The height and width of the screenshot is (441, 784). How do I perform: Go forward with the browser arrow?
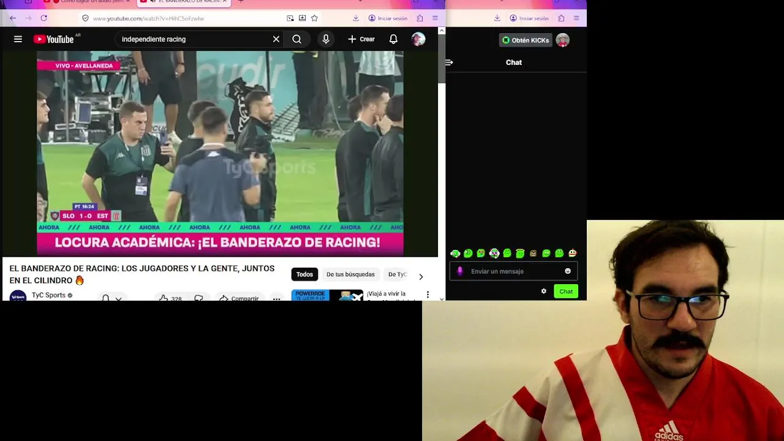coord(28,18)
